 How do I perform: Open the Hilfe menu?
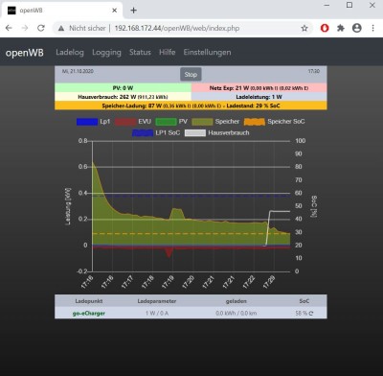pos(168,53)
